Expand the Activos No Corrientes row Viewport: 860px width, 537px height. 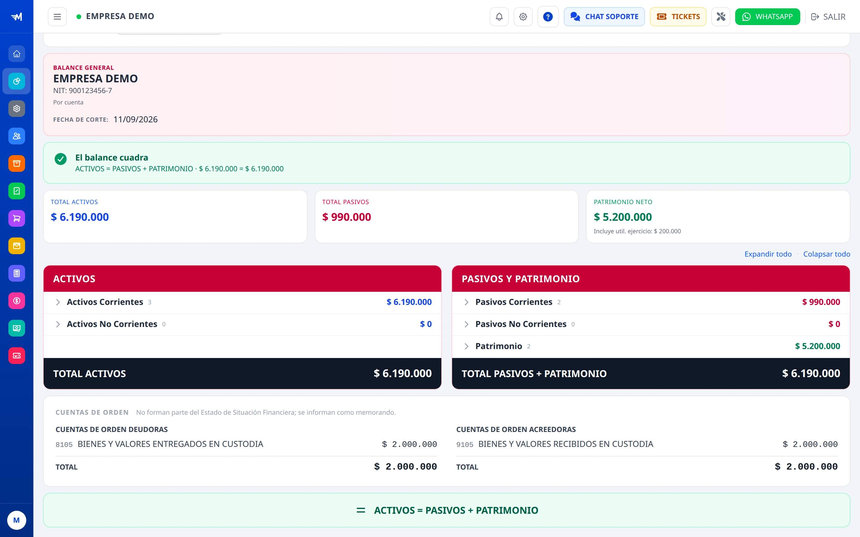pyautogui.click(x=242, y=324)
